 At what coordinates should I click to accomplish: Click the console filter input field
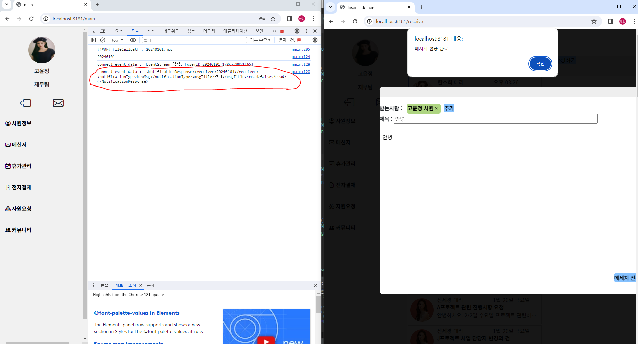194,40
